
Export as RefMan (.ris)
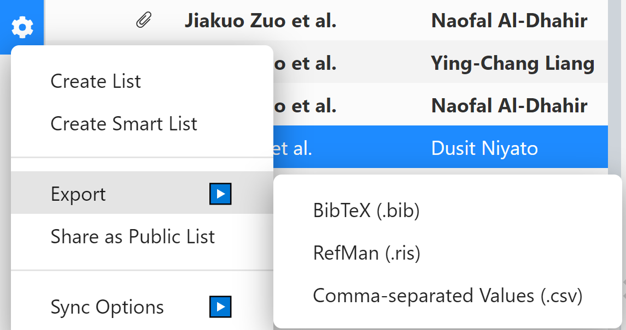[366, 253]
